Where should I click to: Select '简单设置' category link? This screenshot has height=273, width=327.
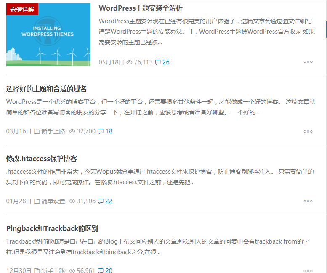53,201
